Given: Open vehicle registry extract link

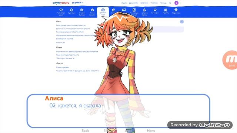Looking at the screenshot, I should point(73,28).
